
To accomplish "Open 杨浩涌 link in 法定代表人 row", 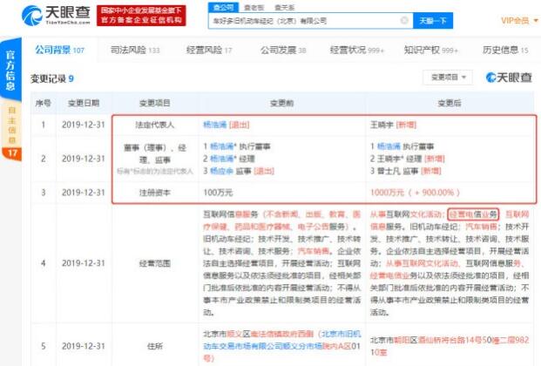I will click(x=215, y=125).
